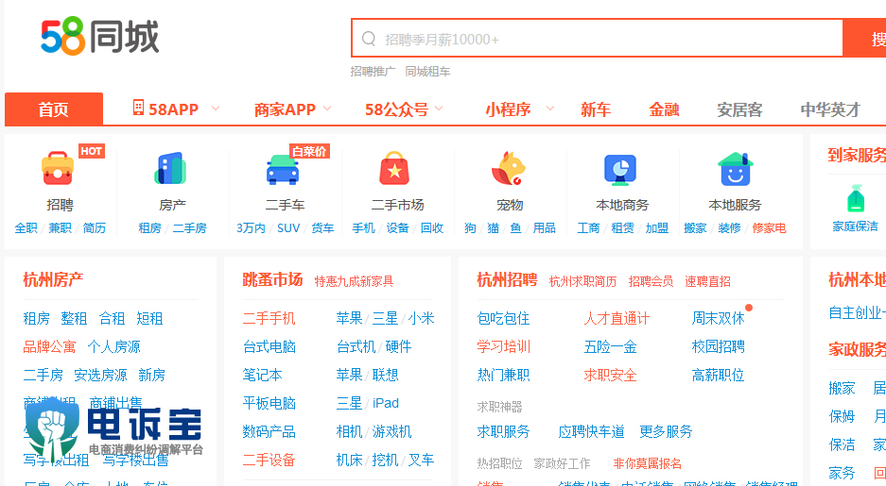This screenshot has height=486, width=886.
Task: Click the 杭州招聘 section heading
Action: [507, 279]
